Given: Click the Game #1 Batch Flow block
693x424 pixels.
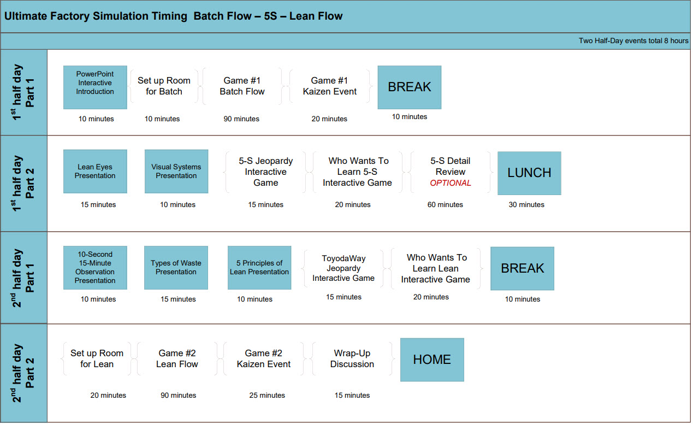Looking at the screenshot, I should (x=242, y=86).
